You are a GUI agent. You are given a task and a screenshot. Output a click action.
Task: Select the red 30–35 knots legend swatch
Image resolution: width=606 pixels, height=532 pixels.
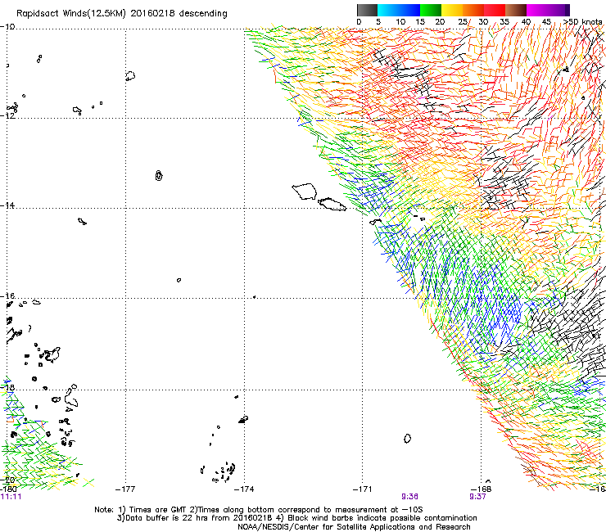tap(495, 10)
